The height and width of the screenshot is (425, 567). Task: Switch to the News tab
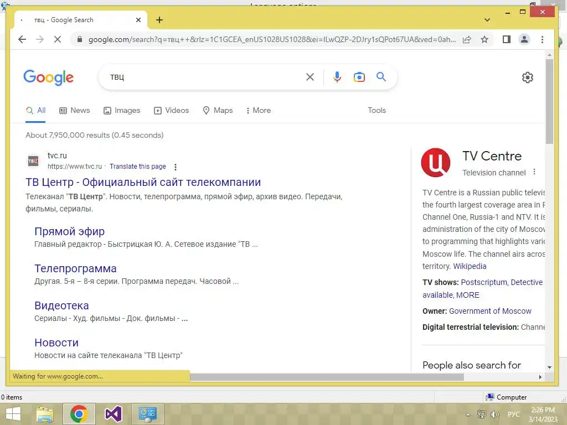75,111
